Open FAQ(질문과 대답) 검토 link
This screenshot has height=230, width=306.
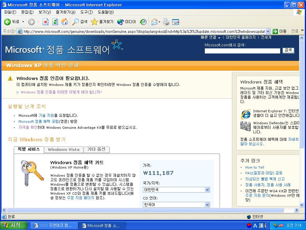click(264, 173)
